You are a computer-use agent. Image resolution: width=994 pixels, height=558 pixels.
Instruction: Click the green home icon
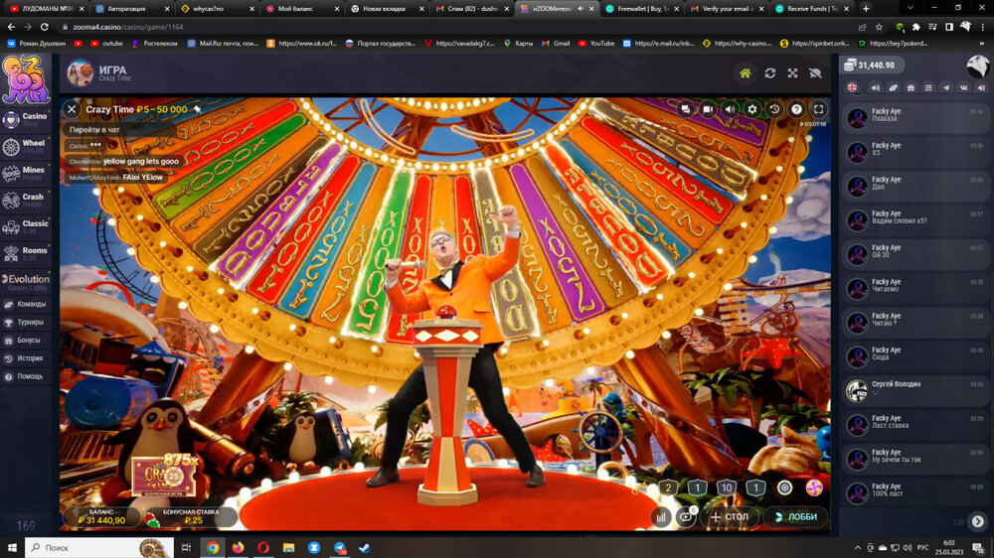click(x=745, y=73)
